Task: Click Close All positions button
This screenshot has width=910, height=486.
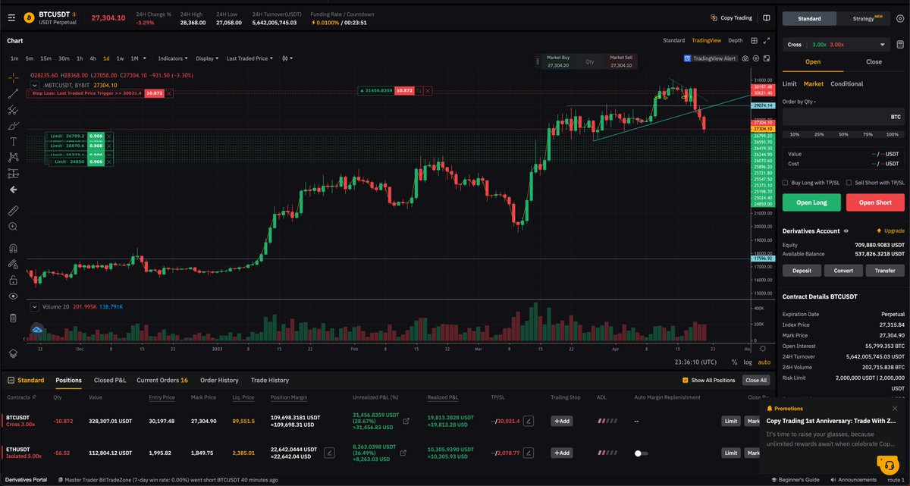Action: click(756, 381)
